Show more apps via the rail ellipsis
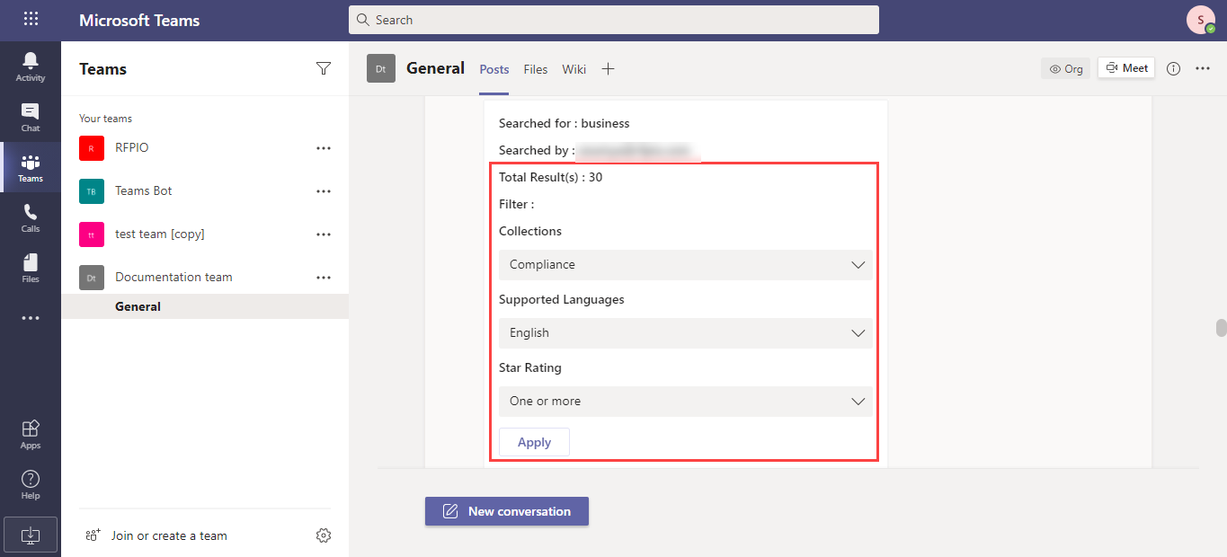This screenshot has height=557, width=1227. click(31, 318)
